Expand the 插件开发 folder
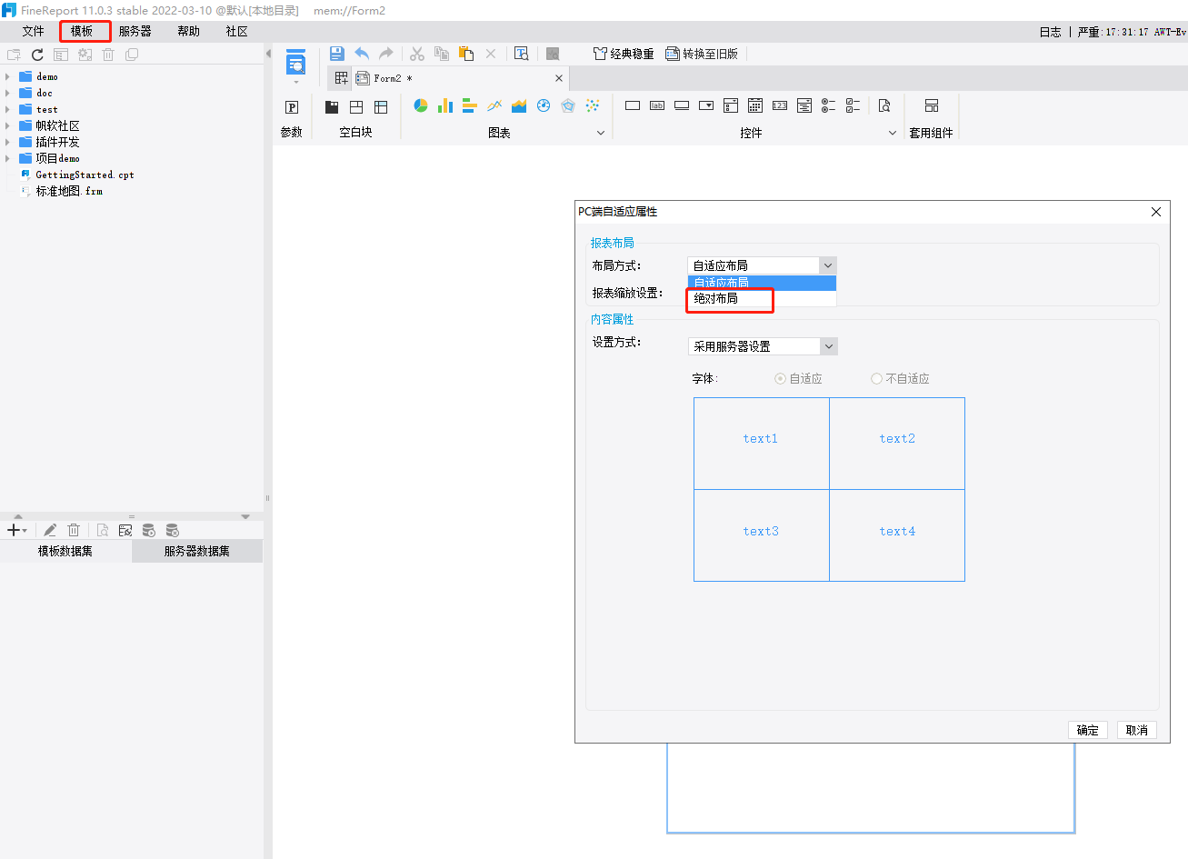1188x859 pixels. coord(7,142)
